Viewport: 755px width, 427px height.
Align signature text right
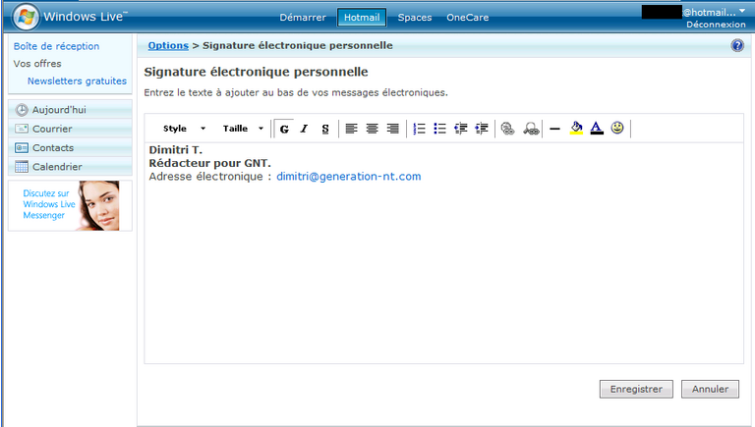coord(392,129)
